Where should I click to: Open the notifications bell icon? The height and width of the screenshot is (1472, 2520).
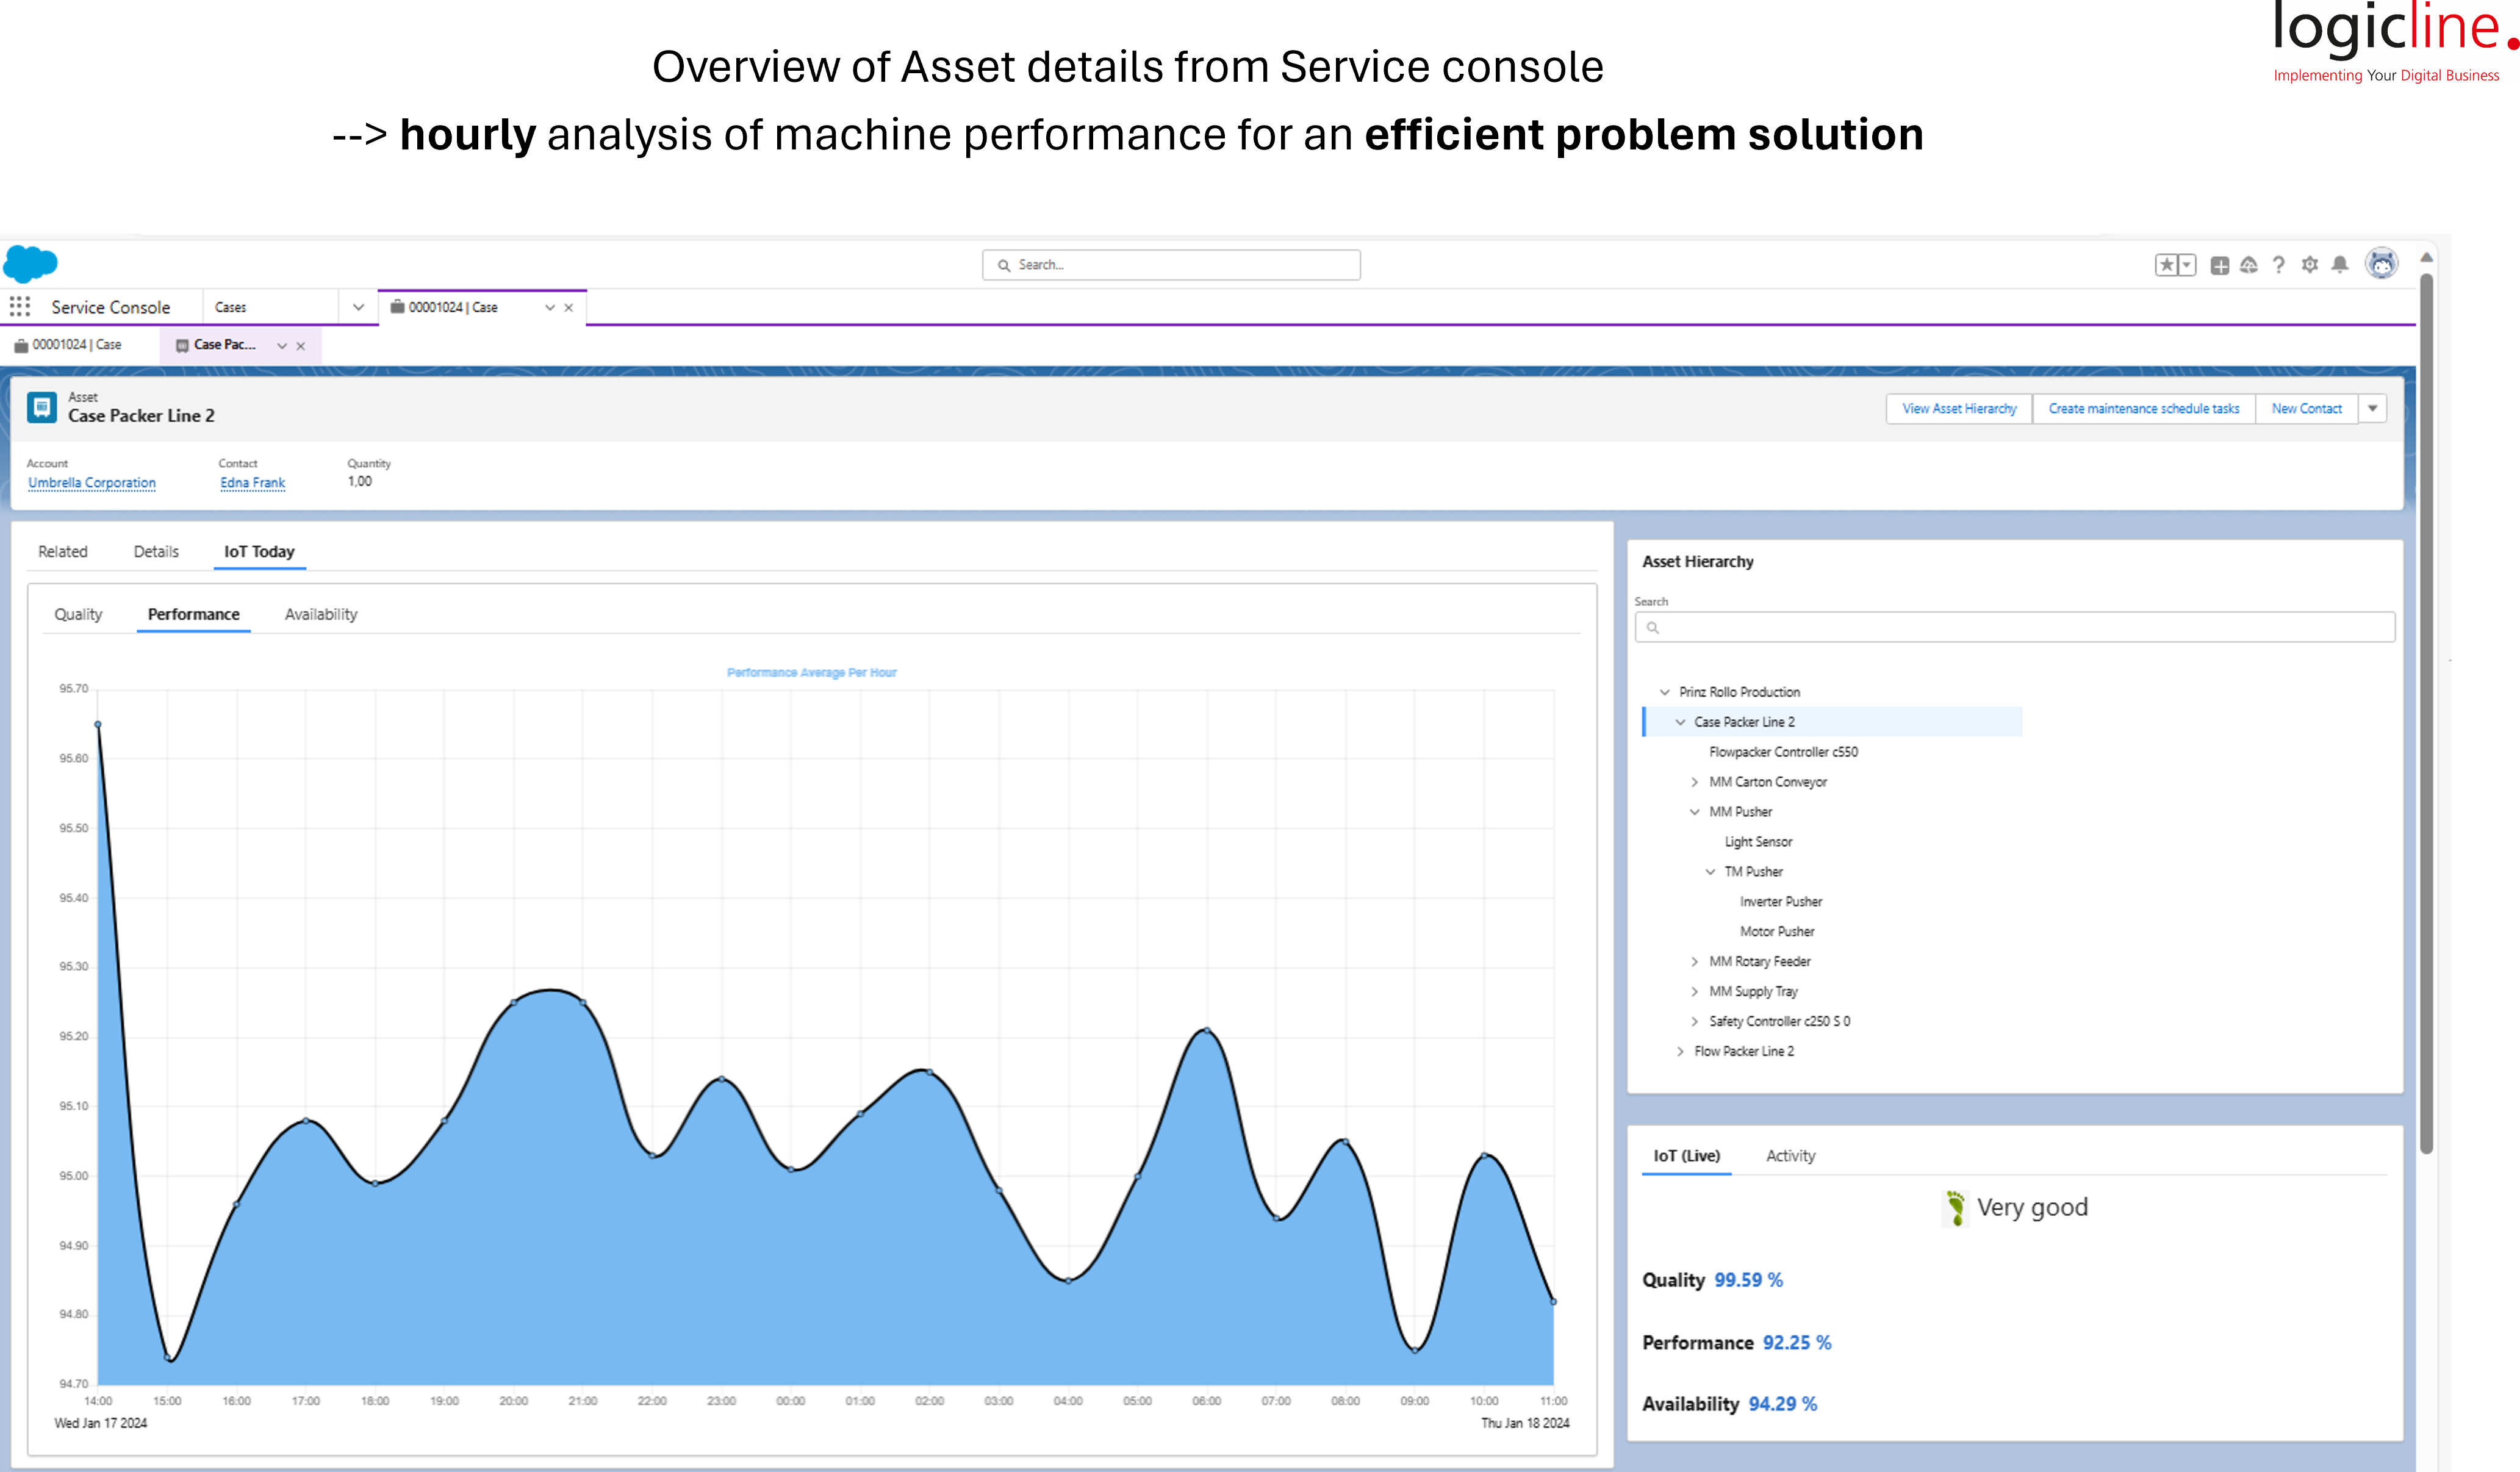(x=2340, y=265)
